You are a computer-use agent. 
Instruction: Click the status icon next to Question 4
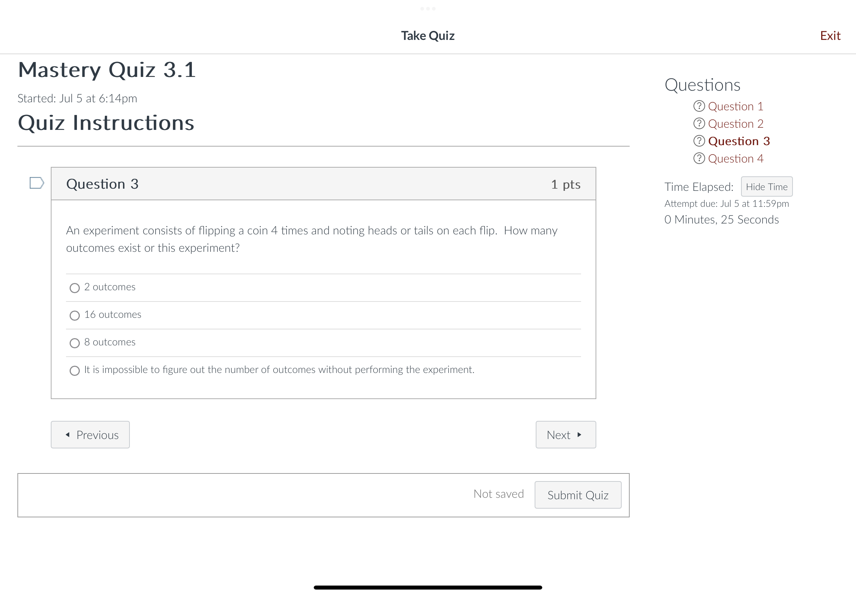699,158
